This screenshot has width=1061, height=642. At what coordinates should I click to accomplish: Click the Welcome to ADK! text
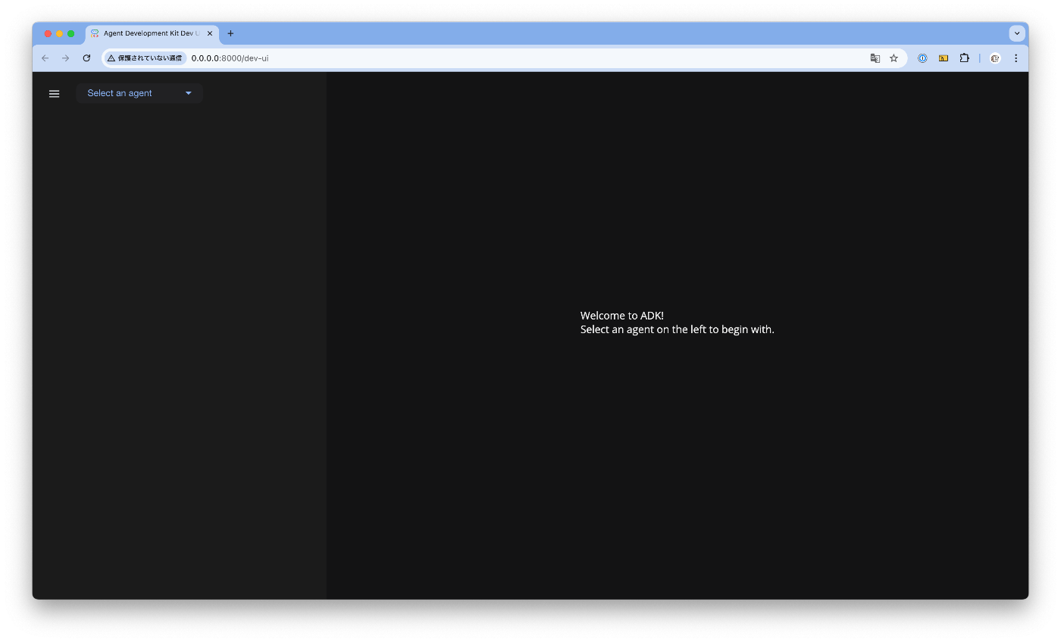(622, 316)
